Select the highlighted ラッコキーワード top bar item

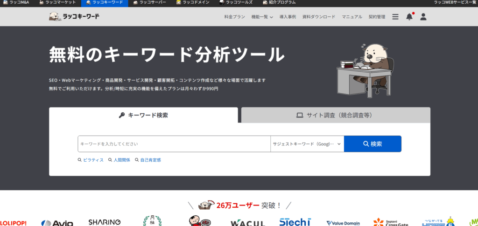105,3
